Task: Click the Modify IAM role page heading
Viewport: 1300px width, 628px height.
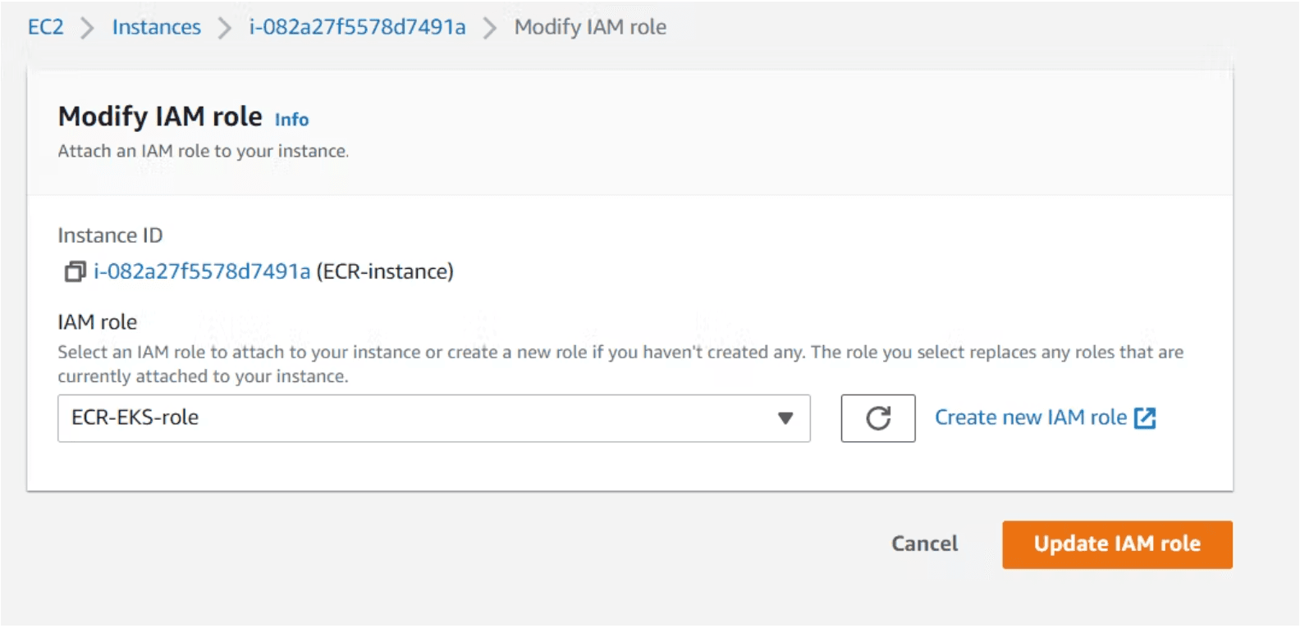Action: click(161, 117)
